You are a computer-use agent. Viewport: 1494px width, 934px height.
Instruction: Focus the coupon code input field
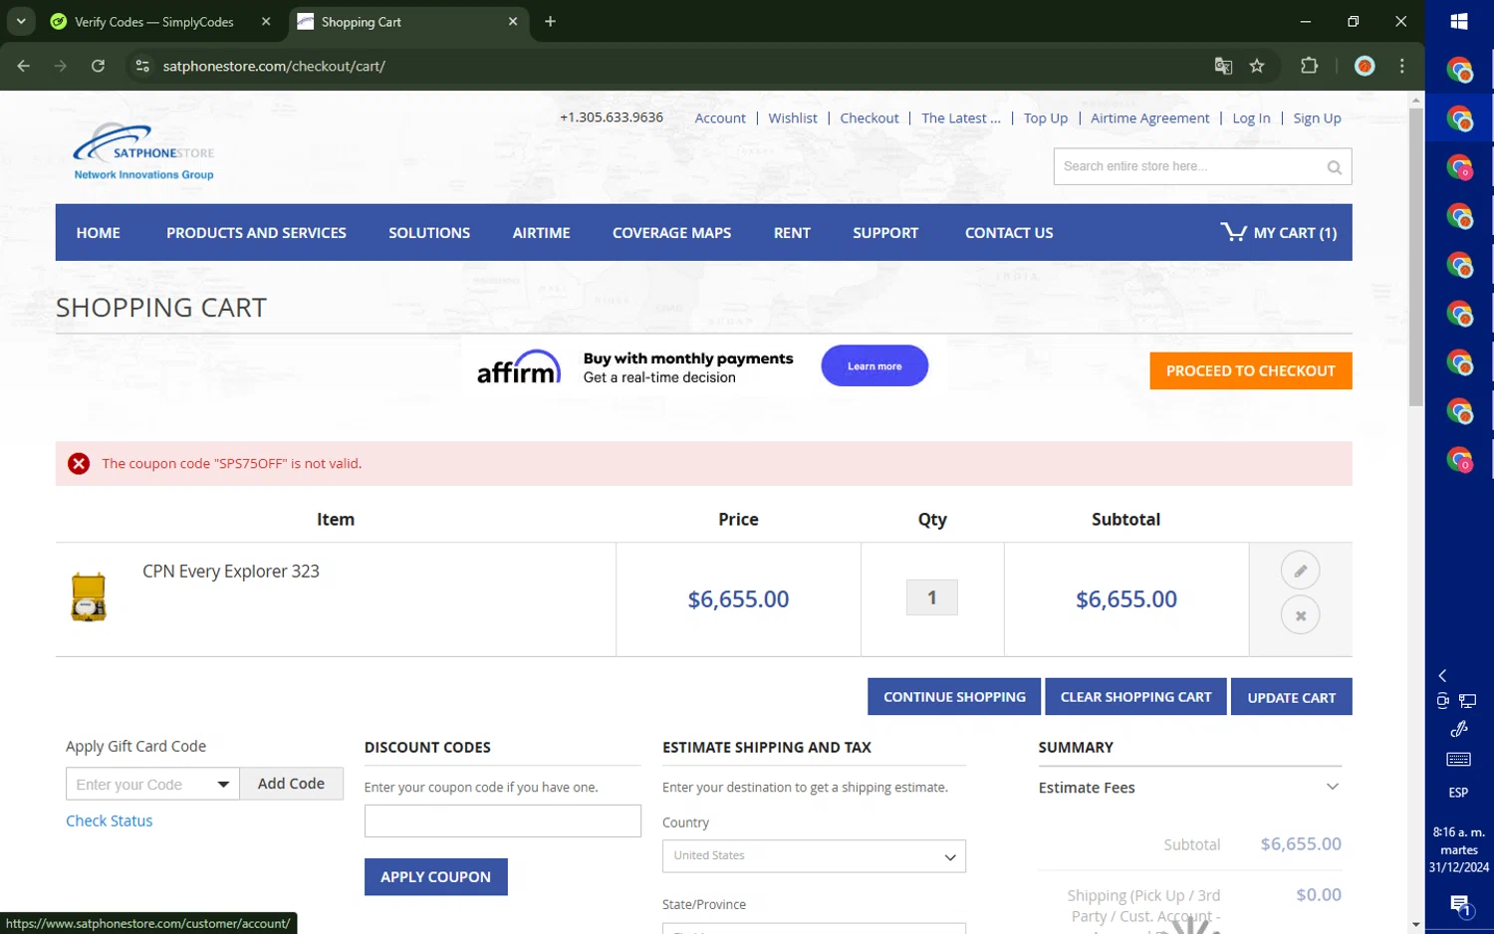point(502,821)
